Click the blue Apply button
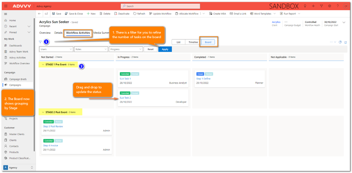The height and width of the screenshot is (173, 352). 165,49
